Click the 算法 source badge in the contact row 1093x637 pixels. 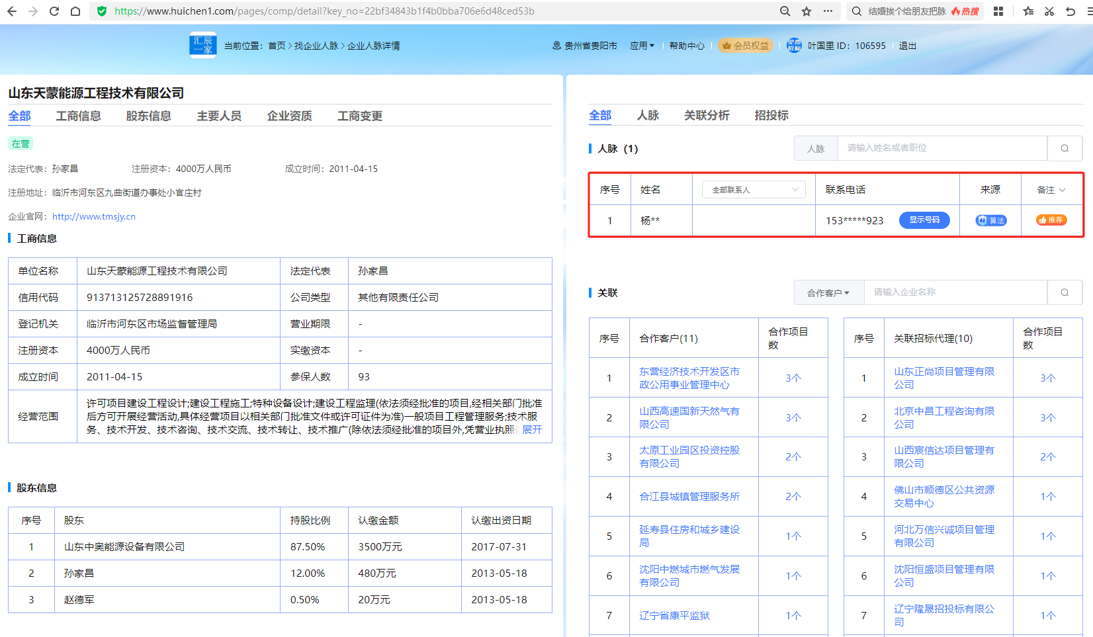pyautogui.click(x=991, y=220)
